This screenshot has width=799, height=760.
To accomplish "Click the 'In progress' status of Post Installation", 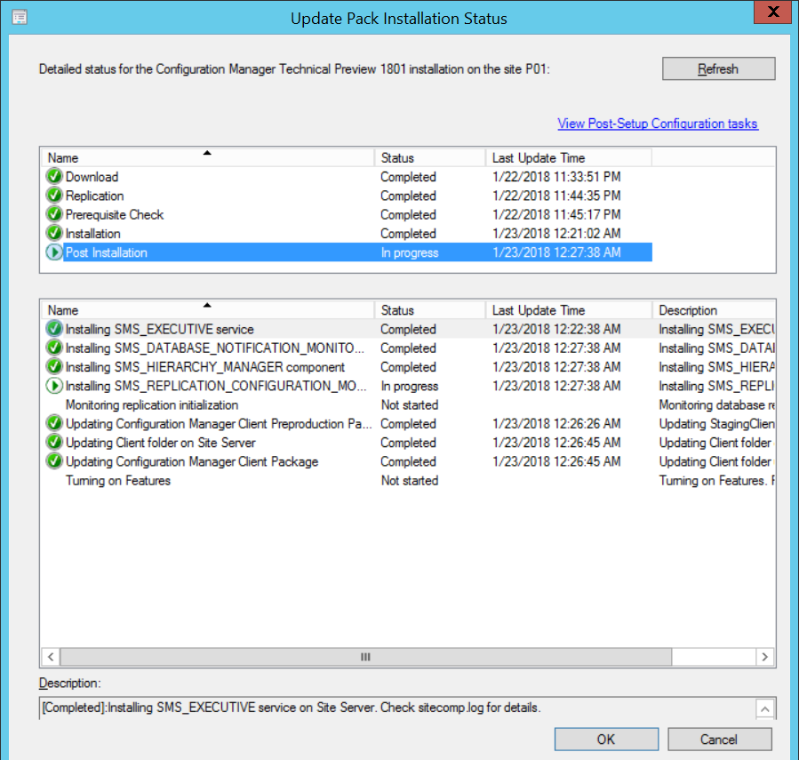I will [410, 252].
